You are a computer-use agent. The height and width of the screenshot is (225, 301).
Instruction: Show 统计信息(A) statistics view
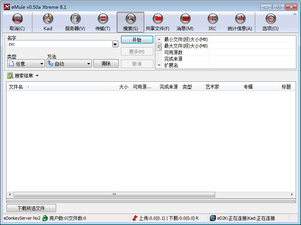pos(240,22)
